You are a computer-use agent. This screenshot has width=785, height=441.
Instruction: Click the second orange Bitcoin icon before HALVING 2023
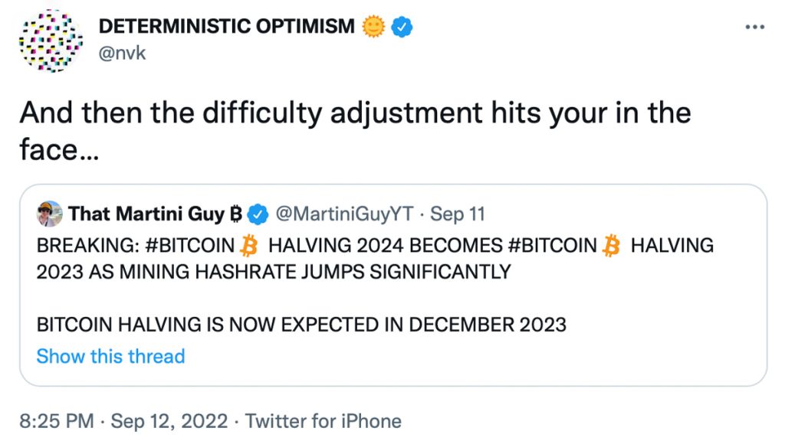click(611, 246)
